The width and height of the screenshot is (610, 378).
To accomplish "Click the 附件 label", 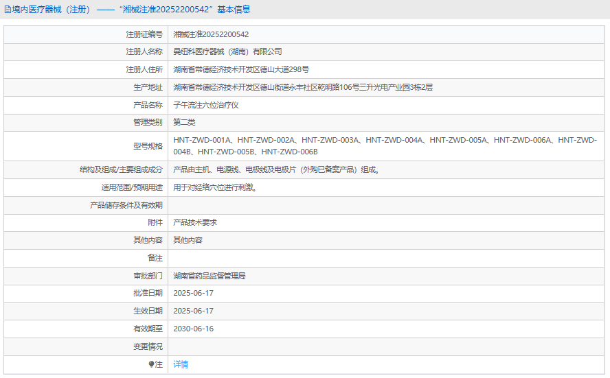I will (155, 222).
